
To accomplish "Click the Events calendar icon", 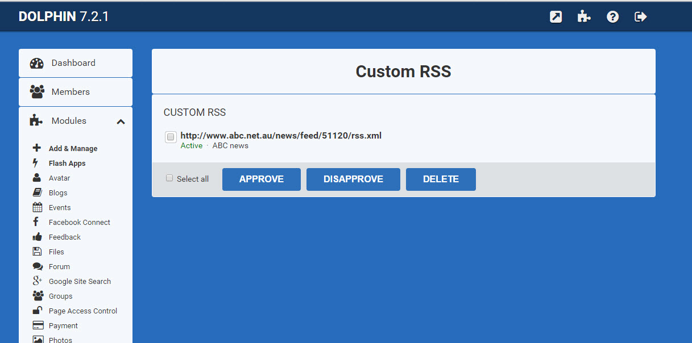I will tap(38, 207).
